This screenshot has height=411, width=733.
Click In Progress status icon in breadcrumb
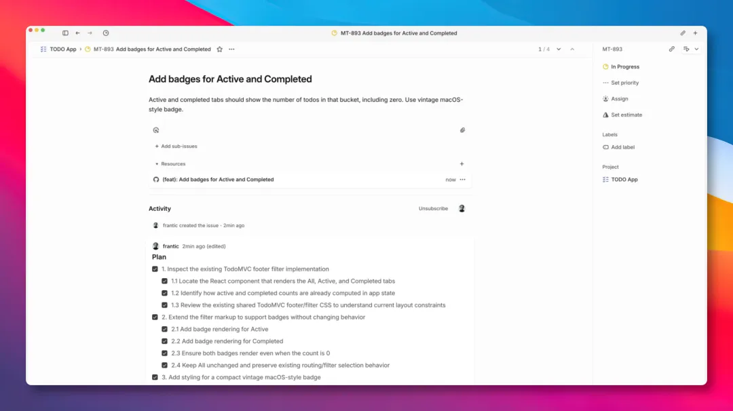click(x=88, y=49)
